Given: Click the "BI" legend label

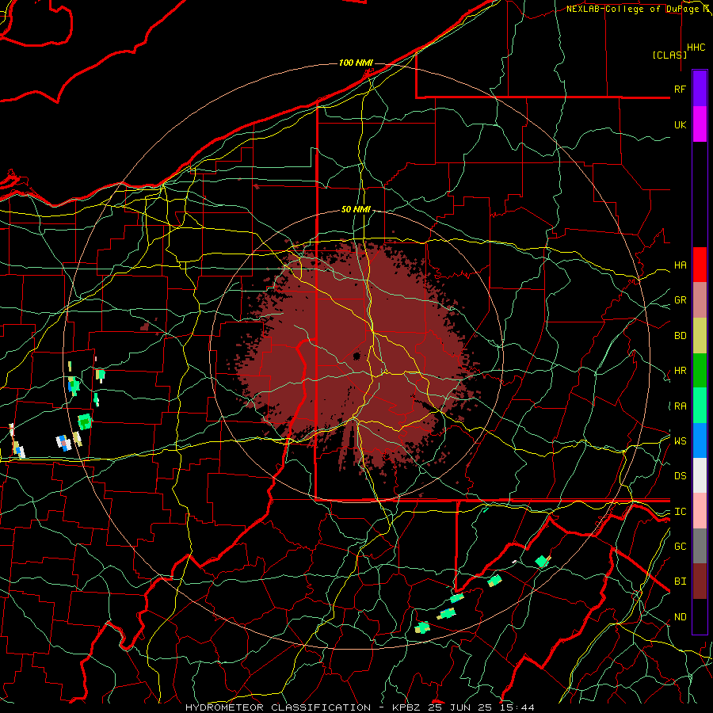Looking at the screenshot, I should [x=680, y=581].
